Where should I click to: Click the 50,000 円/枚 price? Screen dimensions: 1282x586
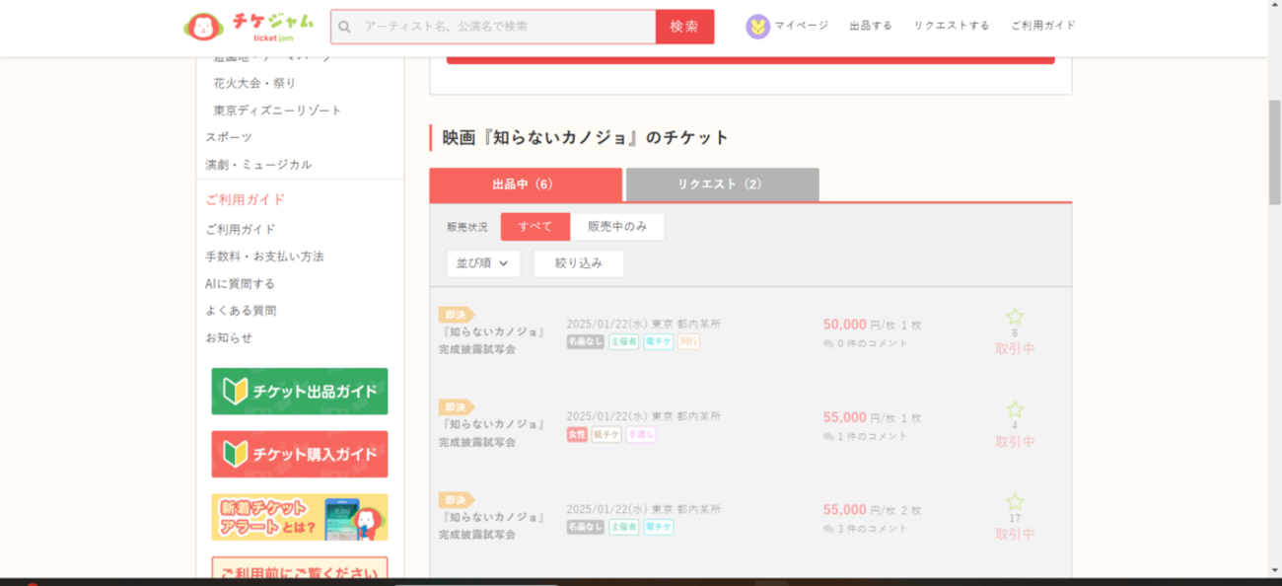(x=859, y=325)
